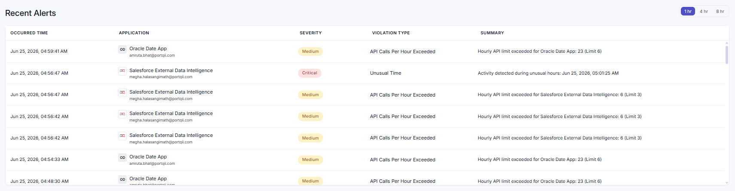Click API Calls Per Hour Exceeded in 04:54:33 row
The width and height of the screenshot is (735, 191).
pos(403,160)
